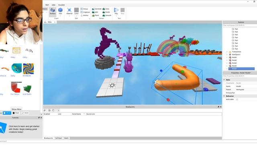Expand the StartSpawn item in Explorer
The width and height of the screenshot is (257, 145).
pyautogui.click(x=227, y=55)
